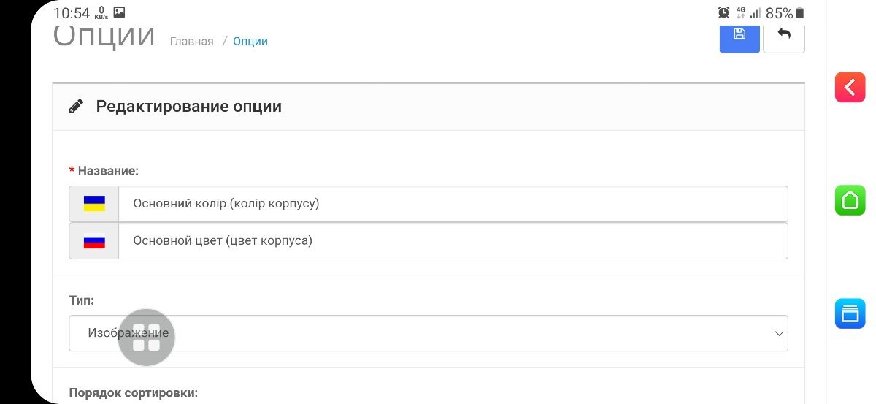Viewport: 876px width, 404px height.
Task: Click the chevron arrow of the Тип select
Action: (778, 334)
